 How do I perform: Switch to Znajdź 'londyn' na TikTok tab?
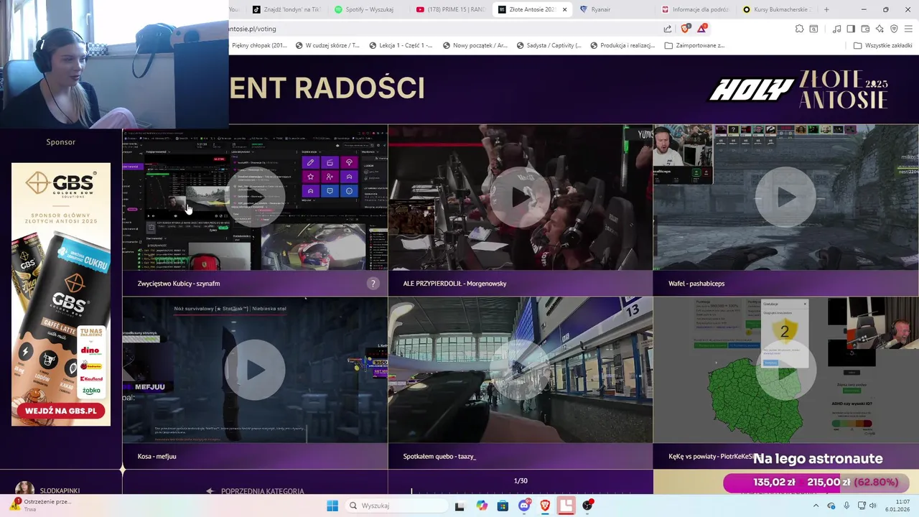click(x=286, y=9)
